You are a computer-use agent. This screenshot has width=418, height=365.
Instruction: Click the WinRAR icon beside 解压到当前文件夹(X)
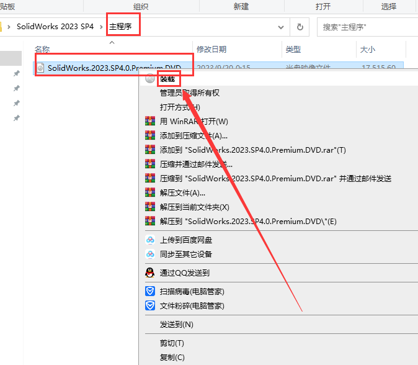click(x=150, y=207)
